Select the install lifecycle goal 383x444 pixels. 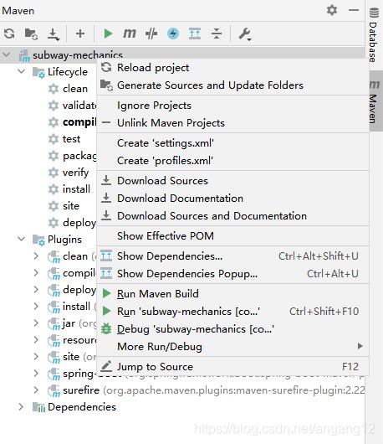[x=76, y=189]
